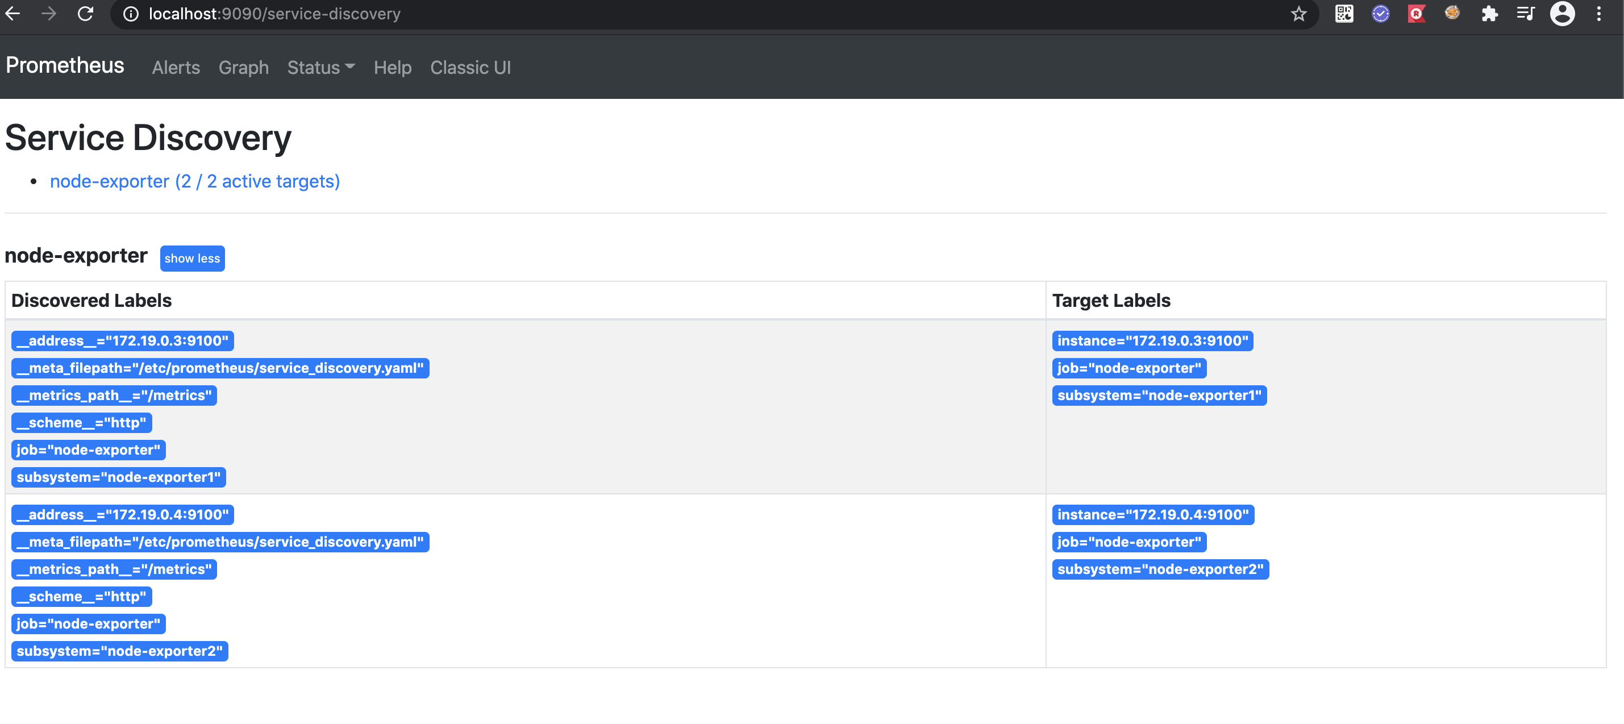Reload the page
Viewport: 1624px width, 724px height.
click(86, 13)
